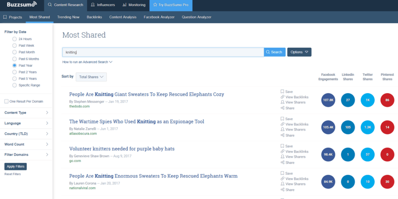Click the 1.3K Twitter shares circle
The width and height of the screenshot is (398, 199).
coord(367,127)
